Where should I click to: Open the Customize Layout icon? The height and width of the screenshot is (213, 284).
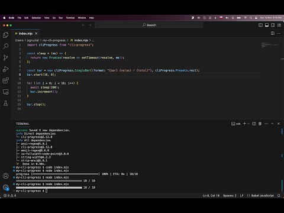(x=279, y=25)
